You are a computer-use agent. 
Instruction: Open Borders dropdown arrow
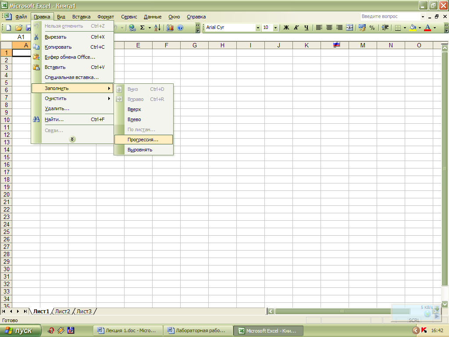[405, 28]
